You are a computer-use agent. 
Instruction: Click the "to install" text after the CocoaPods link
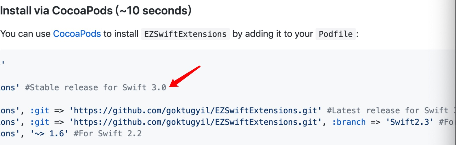pyautogui.click(x=121, y=34)
